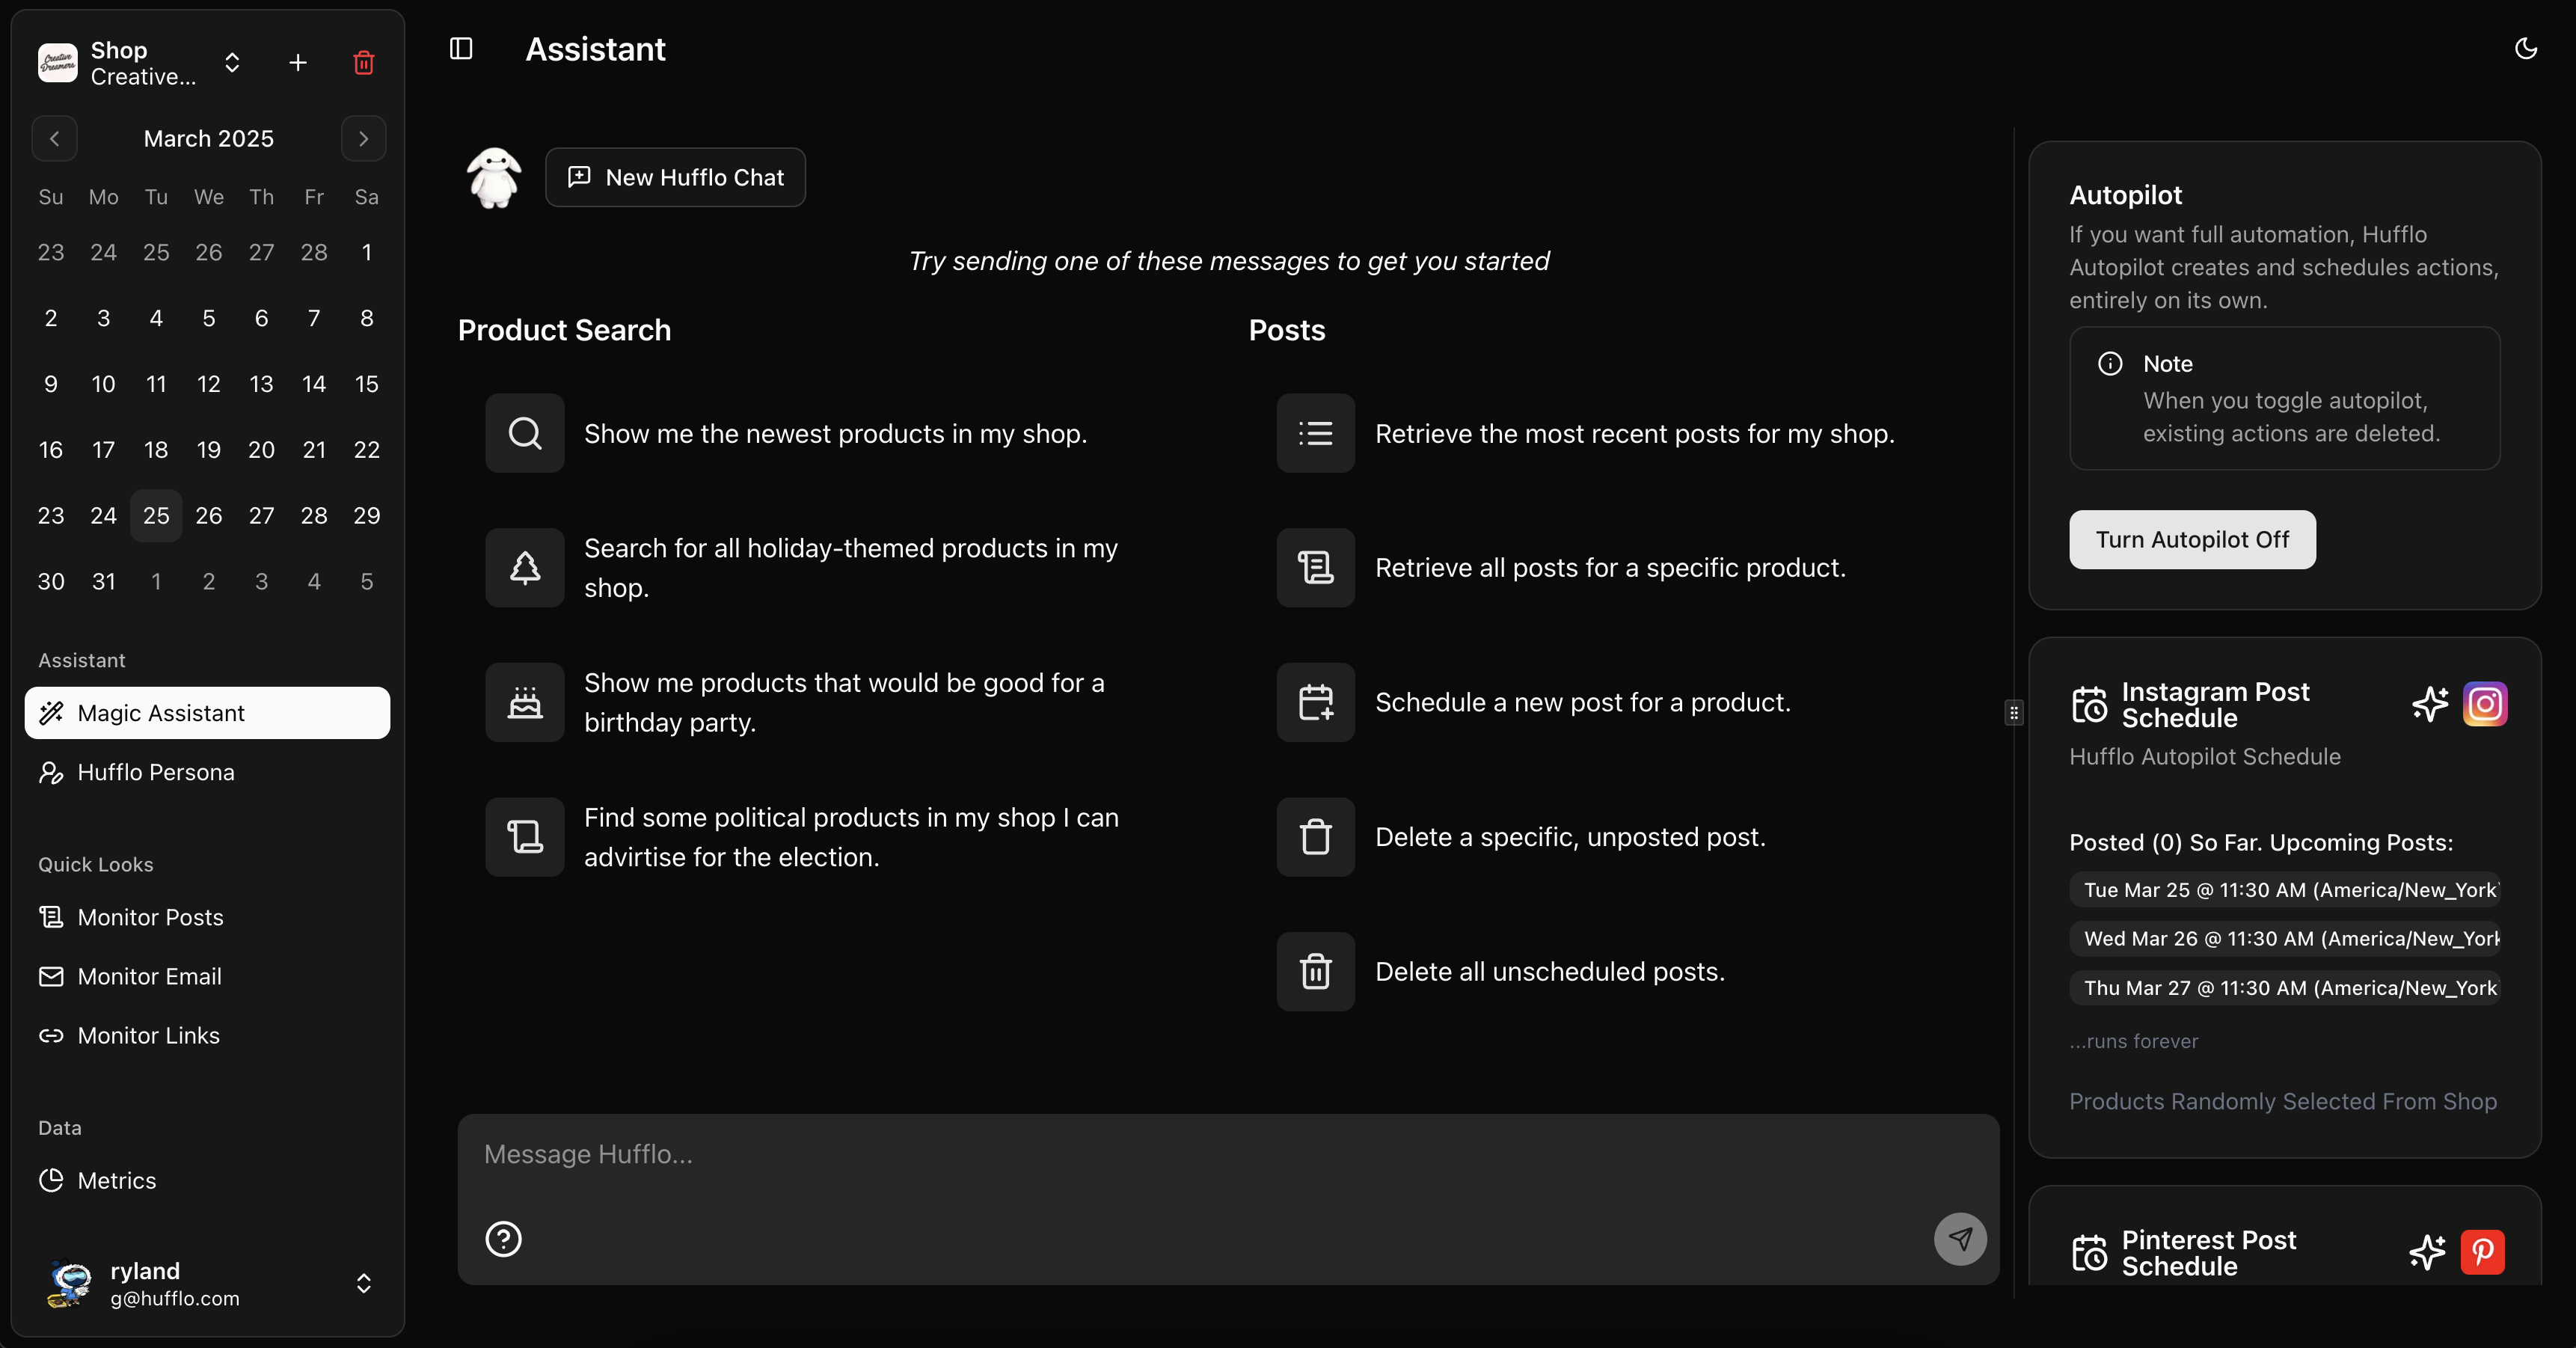The width and height of the screenshot is (2576, 1348).
Task: Click the Instagram logo icon
Action: pos(2484,704)
